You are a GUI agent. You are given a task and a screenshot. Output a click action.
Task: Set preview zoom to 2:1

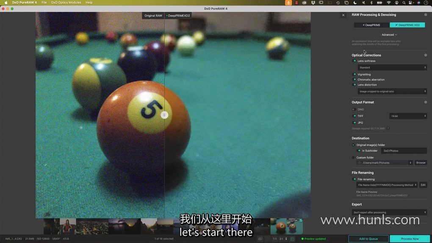[x=281, y=239]
